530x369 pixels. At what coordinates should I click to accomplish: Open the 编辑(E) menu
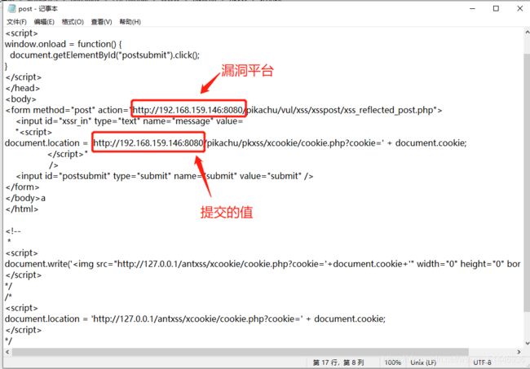coord(44,22)
